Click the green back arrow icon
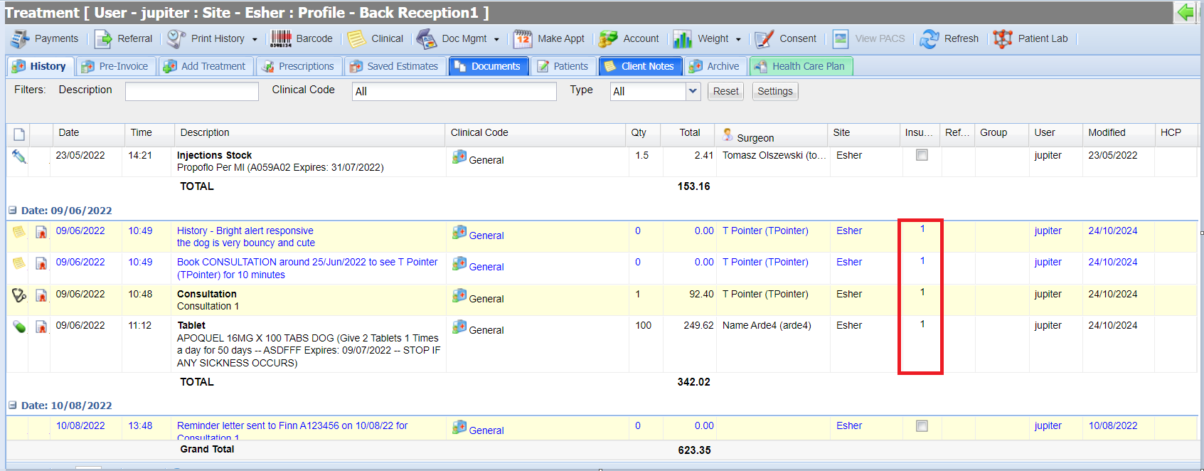This screenshot has width=1204, height=471. point(1186,12)
